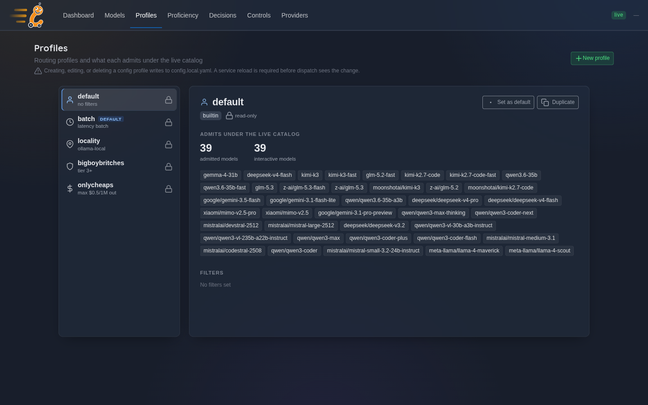The width and height of the screenshot is (648, 405).
Task: Click the gemma-4-31b model chip
Action: pos(220,175)
